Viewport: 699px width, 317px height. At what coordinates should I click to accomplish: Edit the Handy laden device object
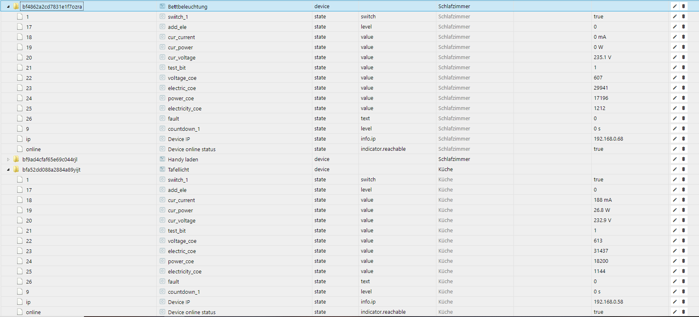[675, 159]
